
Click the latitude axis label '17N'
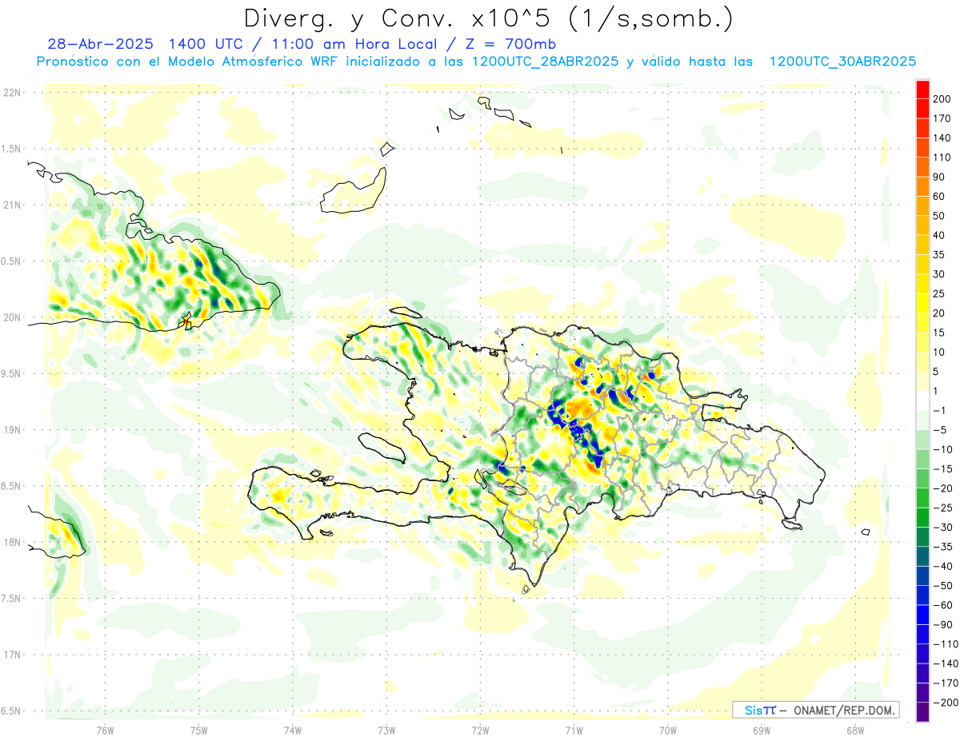click(x=12, y=655)
